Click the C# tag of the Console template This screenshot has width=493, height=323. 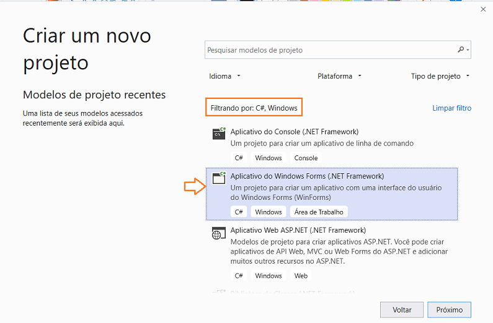coord(239,158)
